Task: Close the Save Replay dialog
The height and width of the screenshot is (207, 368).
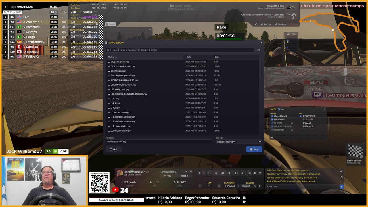Action: (261, 43)
